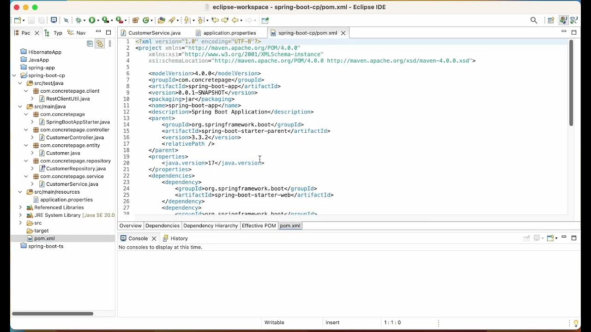Minimize the Package Explorer view
Image resolution: width=591 pixels, height=332 pixels.
pos(98,32)
